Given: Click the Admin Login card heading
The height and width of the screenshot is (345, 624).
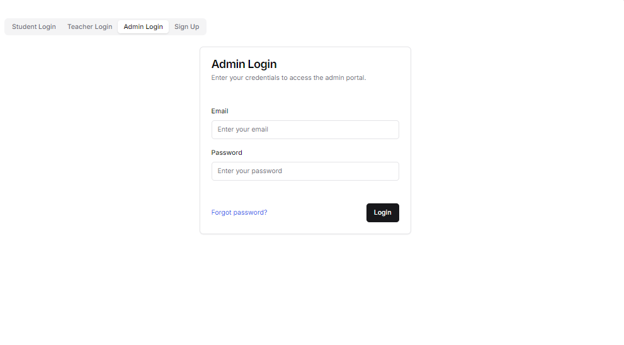Looking at the screenshot, I should tap(244, 64).
